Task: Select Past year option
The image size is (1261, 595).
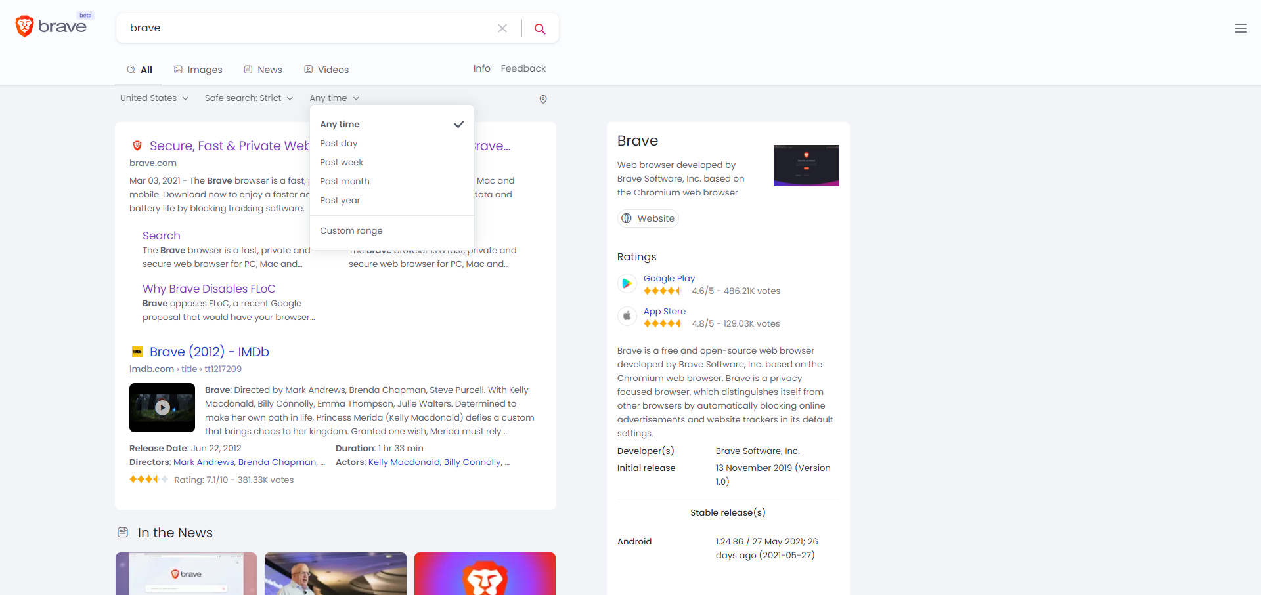Action: pos(392,200)
